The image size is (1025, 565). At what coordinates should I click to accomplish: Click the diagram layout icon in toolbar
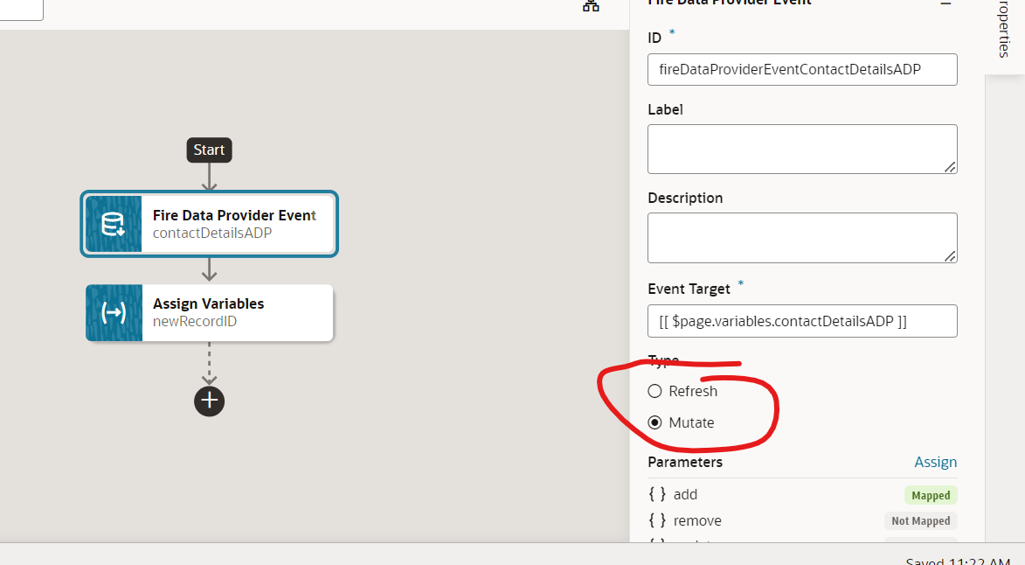(x=591, y=5)
